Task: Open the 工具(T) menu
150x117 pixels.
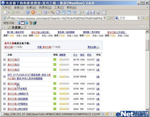Action: pyautogui.click(x=59, y=7)
